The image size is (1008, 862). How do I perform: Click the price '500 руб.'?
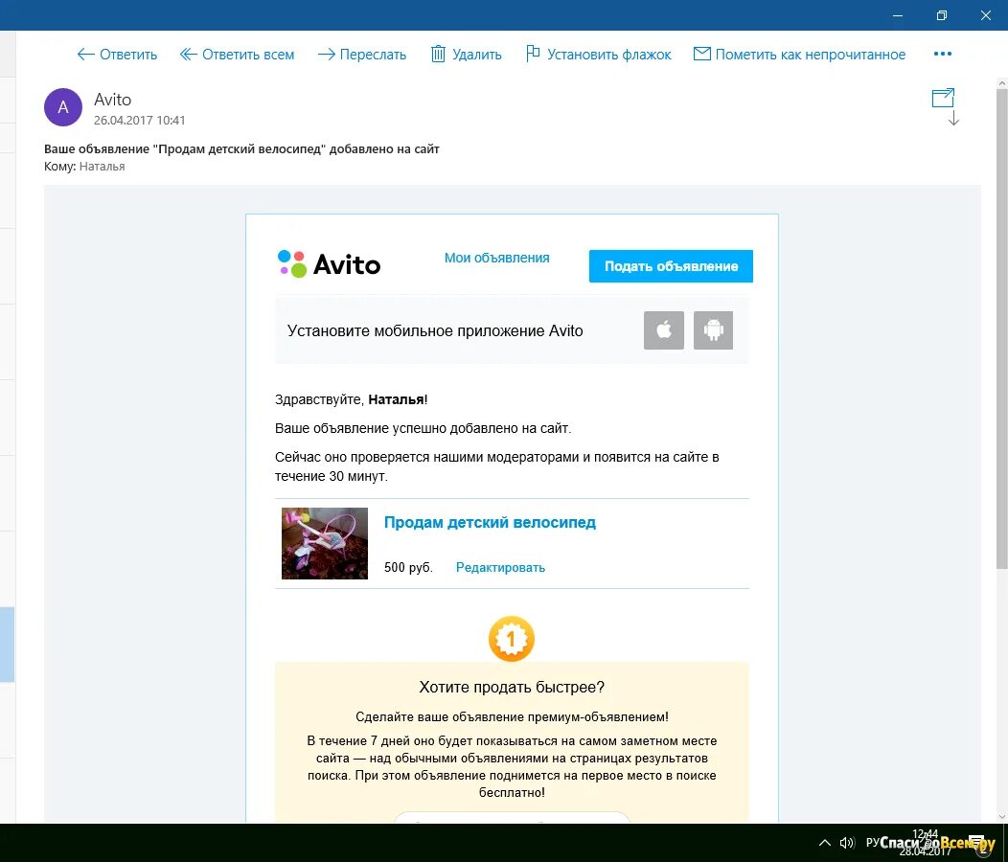pyautogui.click(x=408, y=568)
